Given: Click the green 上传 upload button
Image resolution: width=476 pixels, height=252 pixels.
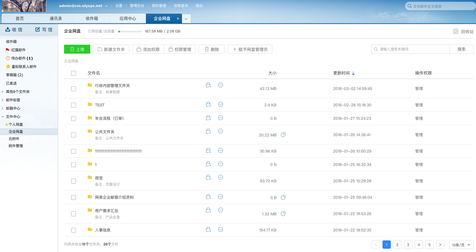Looking at the screenshot, I should [x=77, y=49].
